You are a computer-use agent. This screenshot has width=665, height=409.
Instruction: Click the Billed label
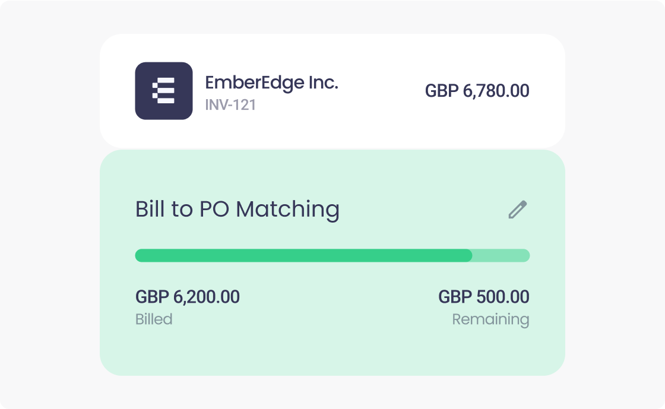click(154, 319)
